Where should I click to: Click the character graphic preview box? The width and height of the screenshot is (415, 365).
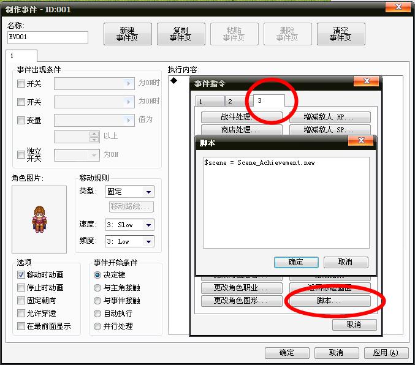click(39, 219)
